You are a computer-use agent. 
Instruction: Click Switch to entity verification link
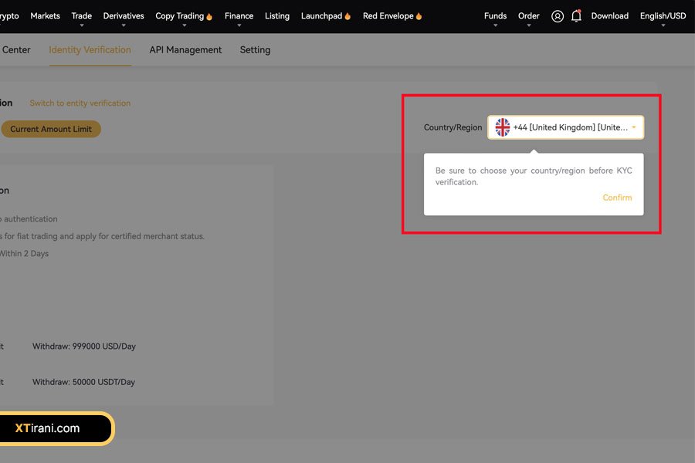pos(80,103)
